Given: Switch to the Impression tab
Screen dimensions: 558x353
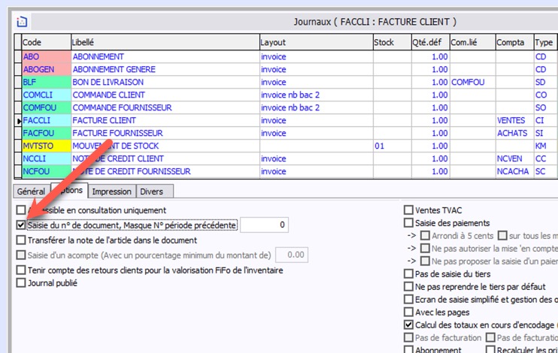Looking at the screenshot, I should (112, 192).
